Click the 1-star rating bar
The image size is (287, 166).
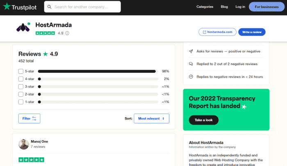coord(98,102)
